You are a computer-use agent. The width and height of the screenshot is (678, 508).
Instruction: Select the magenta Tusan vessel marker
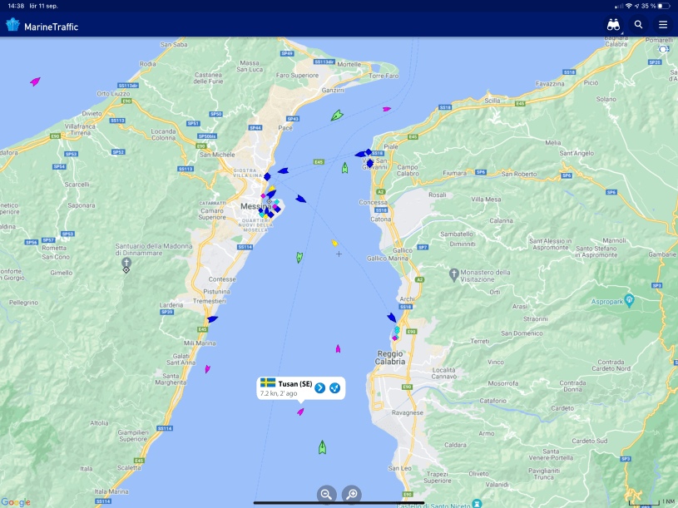point(300,411)
